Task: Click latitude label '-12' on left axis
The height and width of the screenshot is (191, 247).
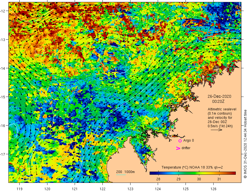Action: 3,11
